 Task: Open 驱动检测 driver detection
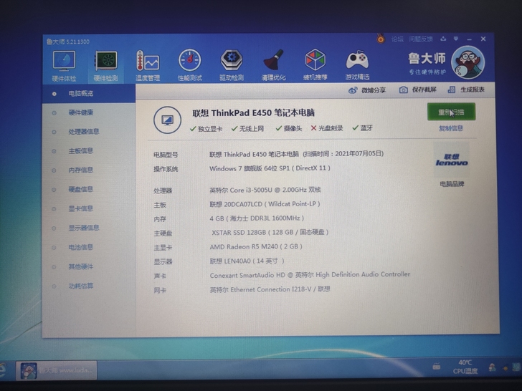(232, 65)
